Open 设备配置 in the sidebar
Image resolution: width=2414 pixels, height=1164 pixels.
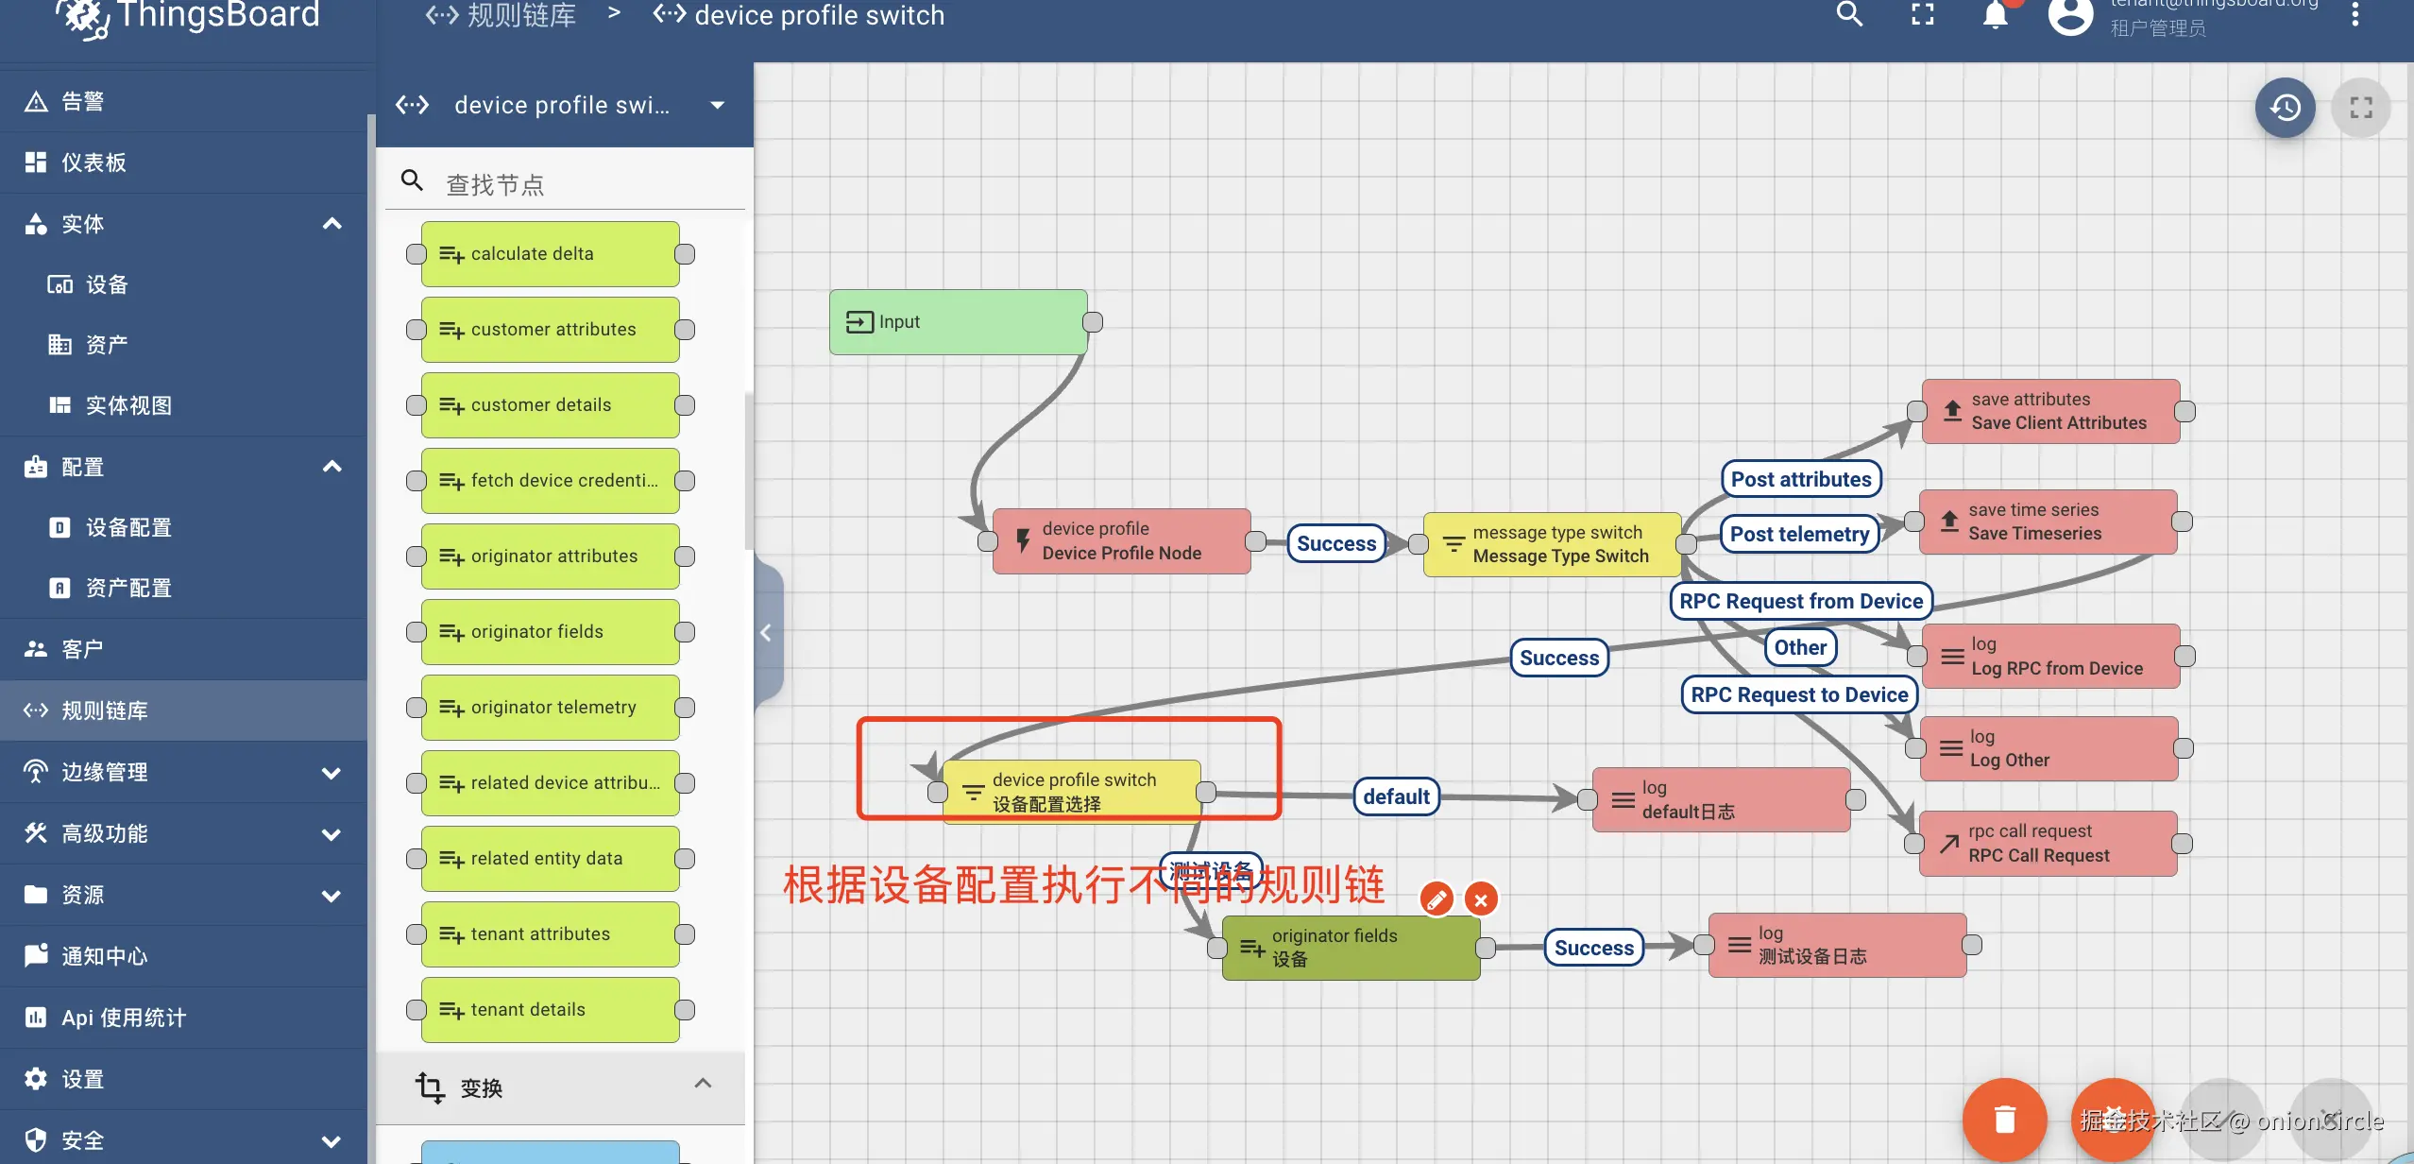coord(128,527)
